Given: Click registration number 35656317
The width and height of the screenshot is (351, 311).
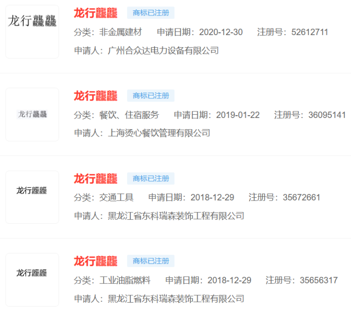Looking at the screenshot, I should click(319, 280).
